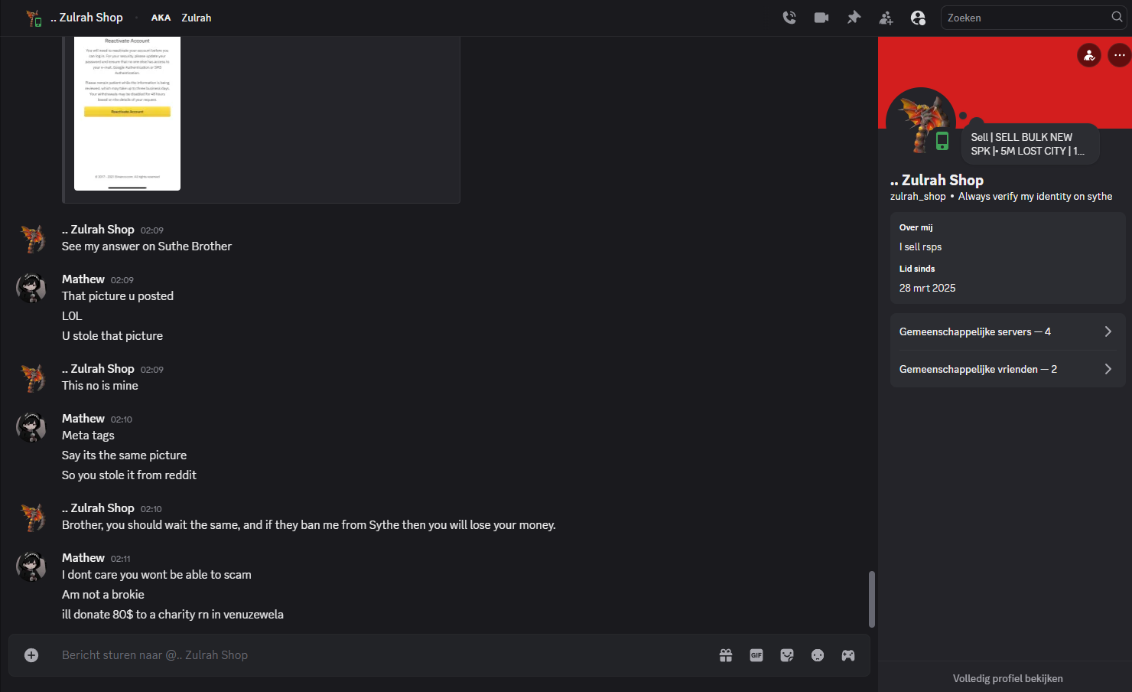Open pinned messages
Screen dimensions: 1132x692
click(854, 18)
